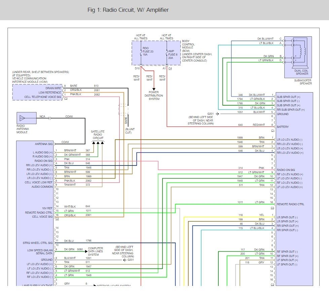Click the "ANTENNA SIG" terminal label
Viewport: 329px width, 292px height.
click(44, 144)
